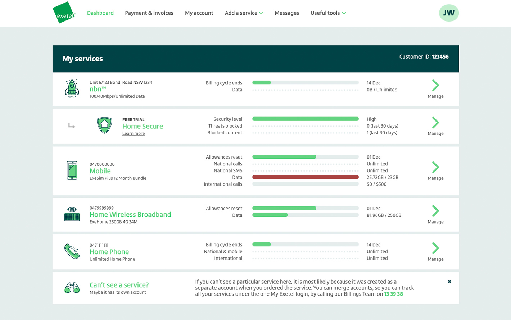Click the 13 39 38 phone number link
The height and width of the screenshot is (320, 511).
394,294
